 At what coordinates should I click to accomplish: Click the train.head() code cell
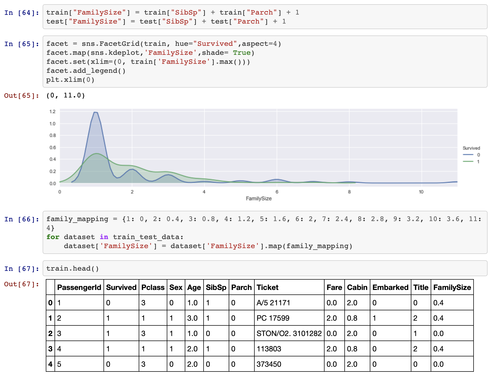(x=265, y=268)
